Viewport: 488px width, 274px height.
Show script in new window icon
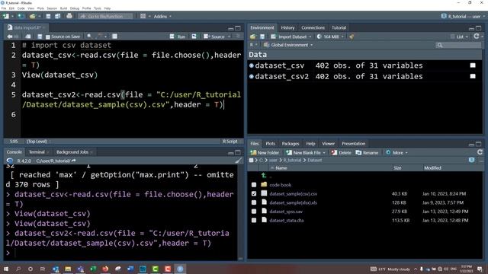tap(28, 37)
